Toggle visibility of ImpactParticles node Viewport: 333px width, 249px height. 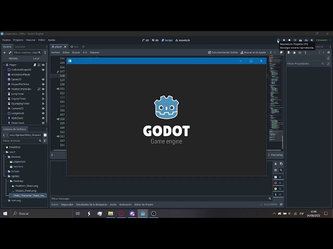coord(43,84)
